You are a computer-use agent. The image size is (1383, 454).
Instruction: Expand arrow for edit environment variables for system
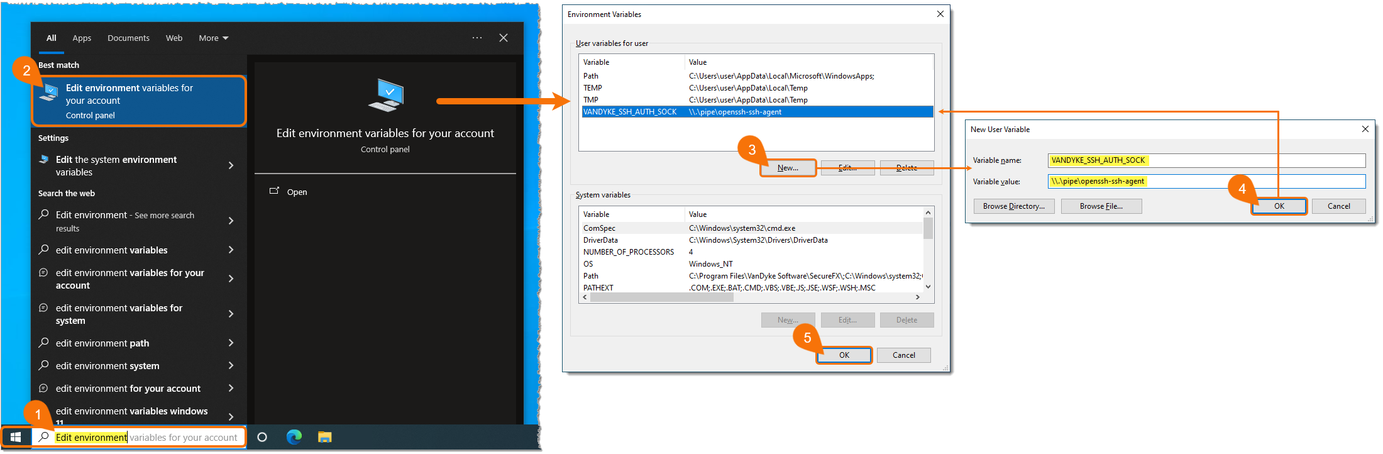[231, 314]
